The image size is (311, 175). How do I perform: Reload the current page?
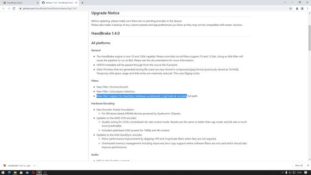(14, 9)
